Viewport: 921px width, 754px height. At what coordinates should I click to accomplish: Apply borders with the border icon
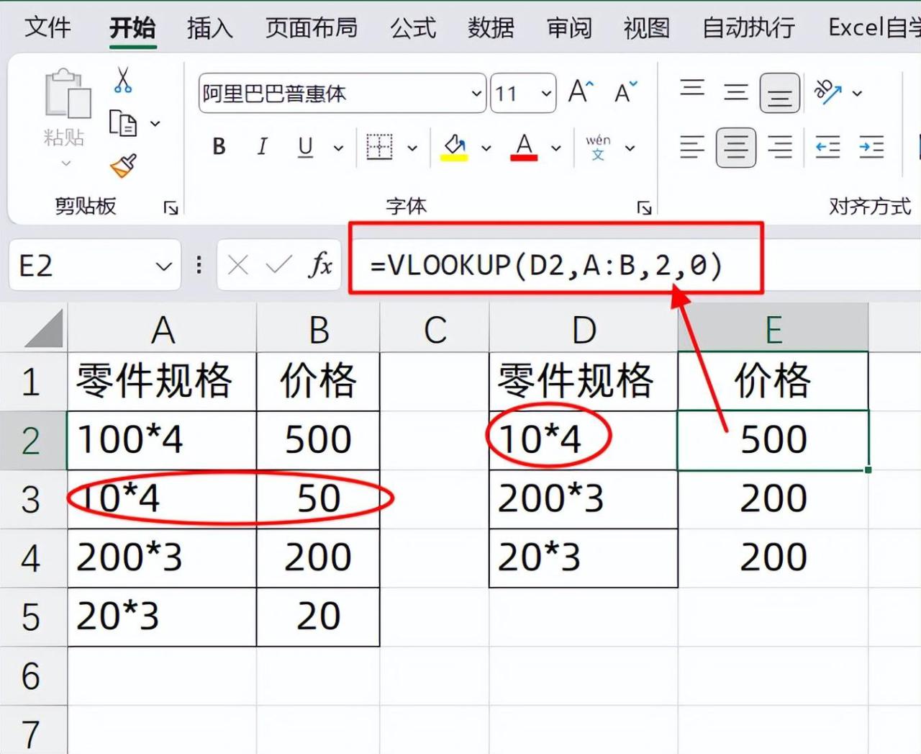(379, 147)
